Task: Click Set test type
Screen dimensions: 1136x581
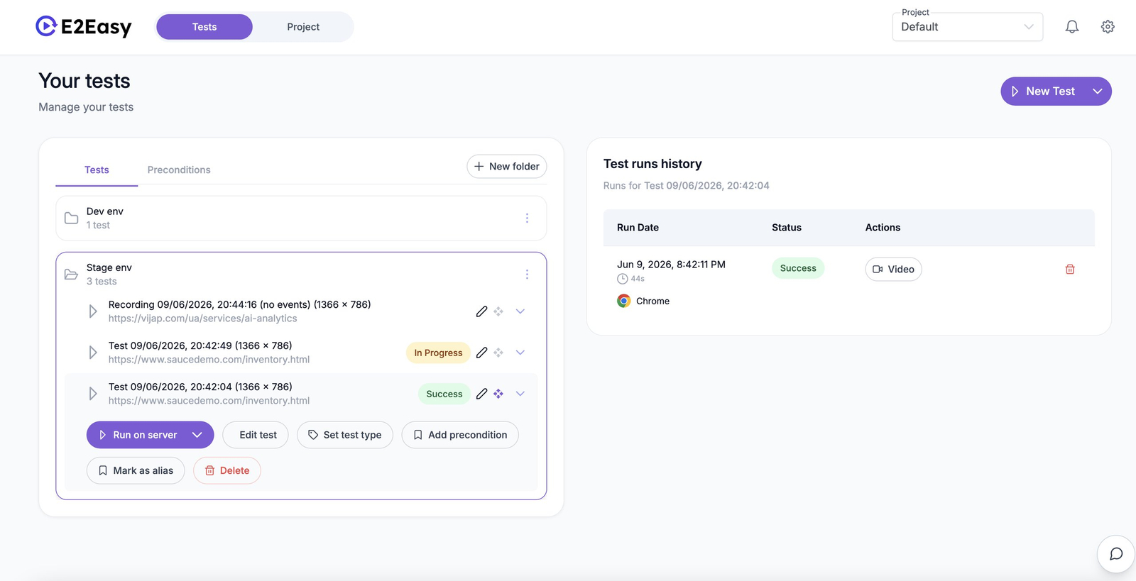Action: pos(345,435)
